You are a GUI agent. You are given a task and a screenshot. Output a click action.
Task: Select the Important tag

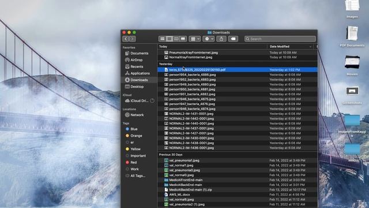138,156
